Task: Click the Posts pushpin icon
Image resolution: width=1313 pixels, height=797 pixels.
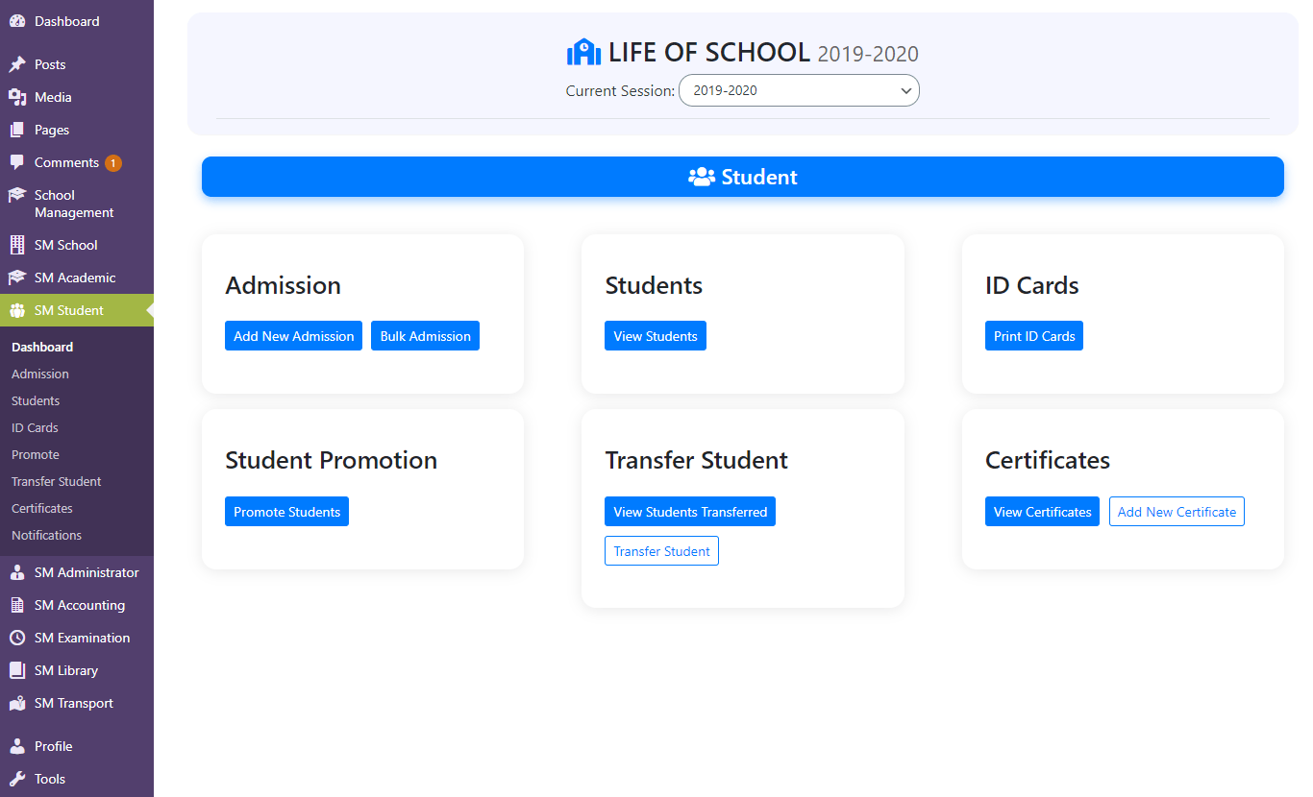Action: coord(17,64)
